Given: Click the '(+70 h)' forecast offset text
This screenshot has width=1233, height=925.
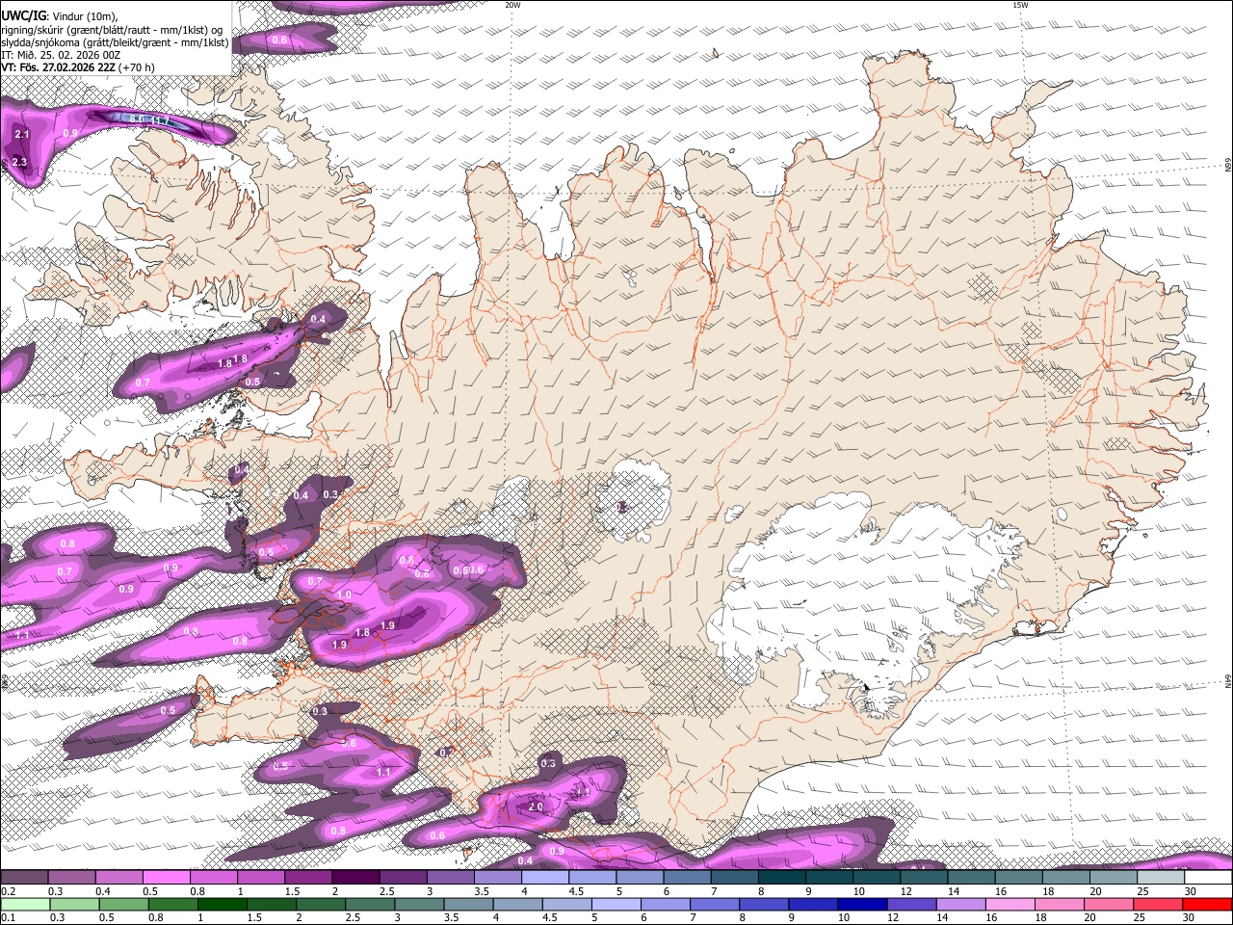Looking at the screenshot, I should pos(136,67).
